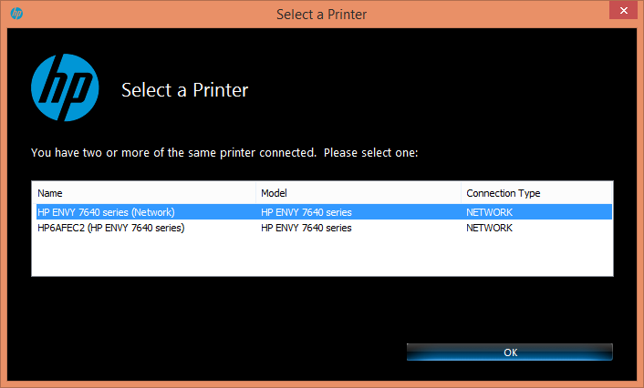
Task: Click the empty area below the printer rows
Action: tap(322, 255)
